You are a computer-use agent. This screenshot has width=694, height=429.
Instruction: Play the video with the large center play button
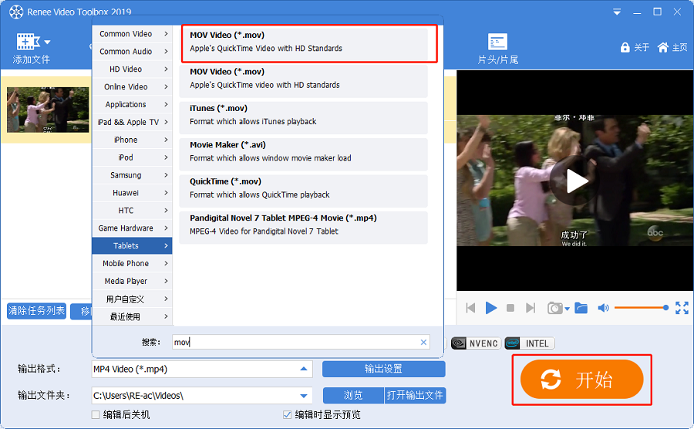[x=575, y=181]
